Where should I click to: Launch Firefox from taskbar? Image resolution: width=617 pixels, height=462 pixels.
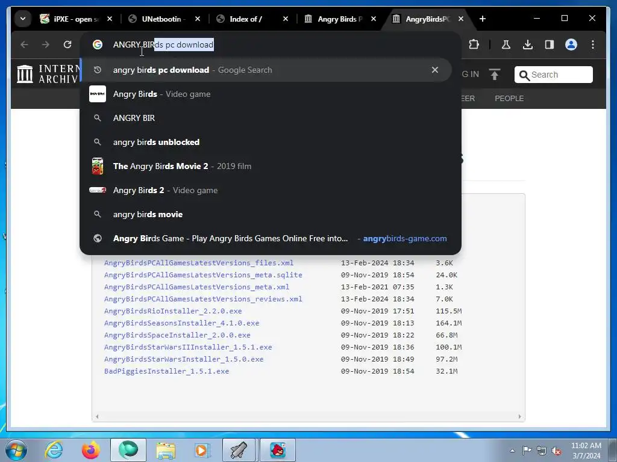[90, 450]
